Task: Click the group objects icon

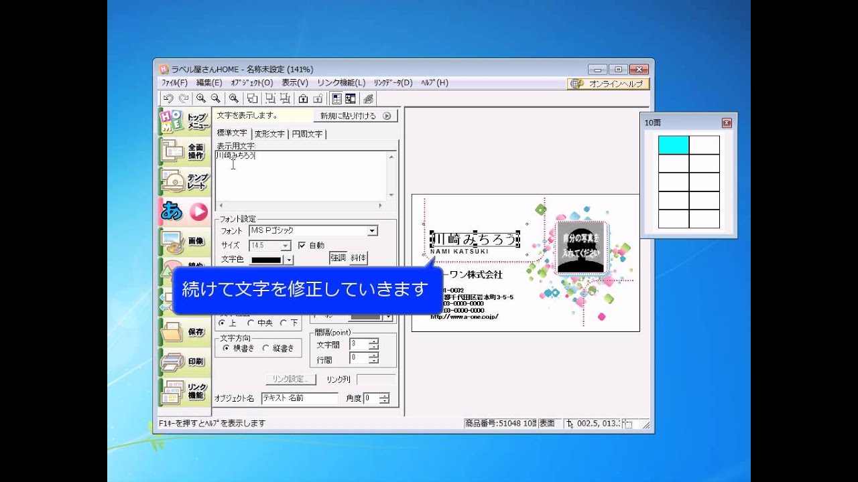Action: point(269,98)
